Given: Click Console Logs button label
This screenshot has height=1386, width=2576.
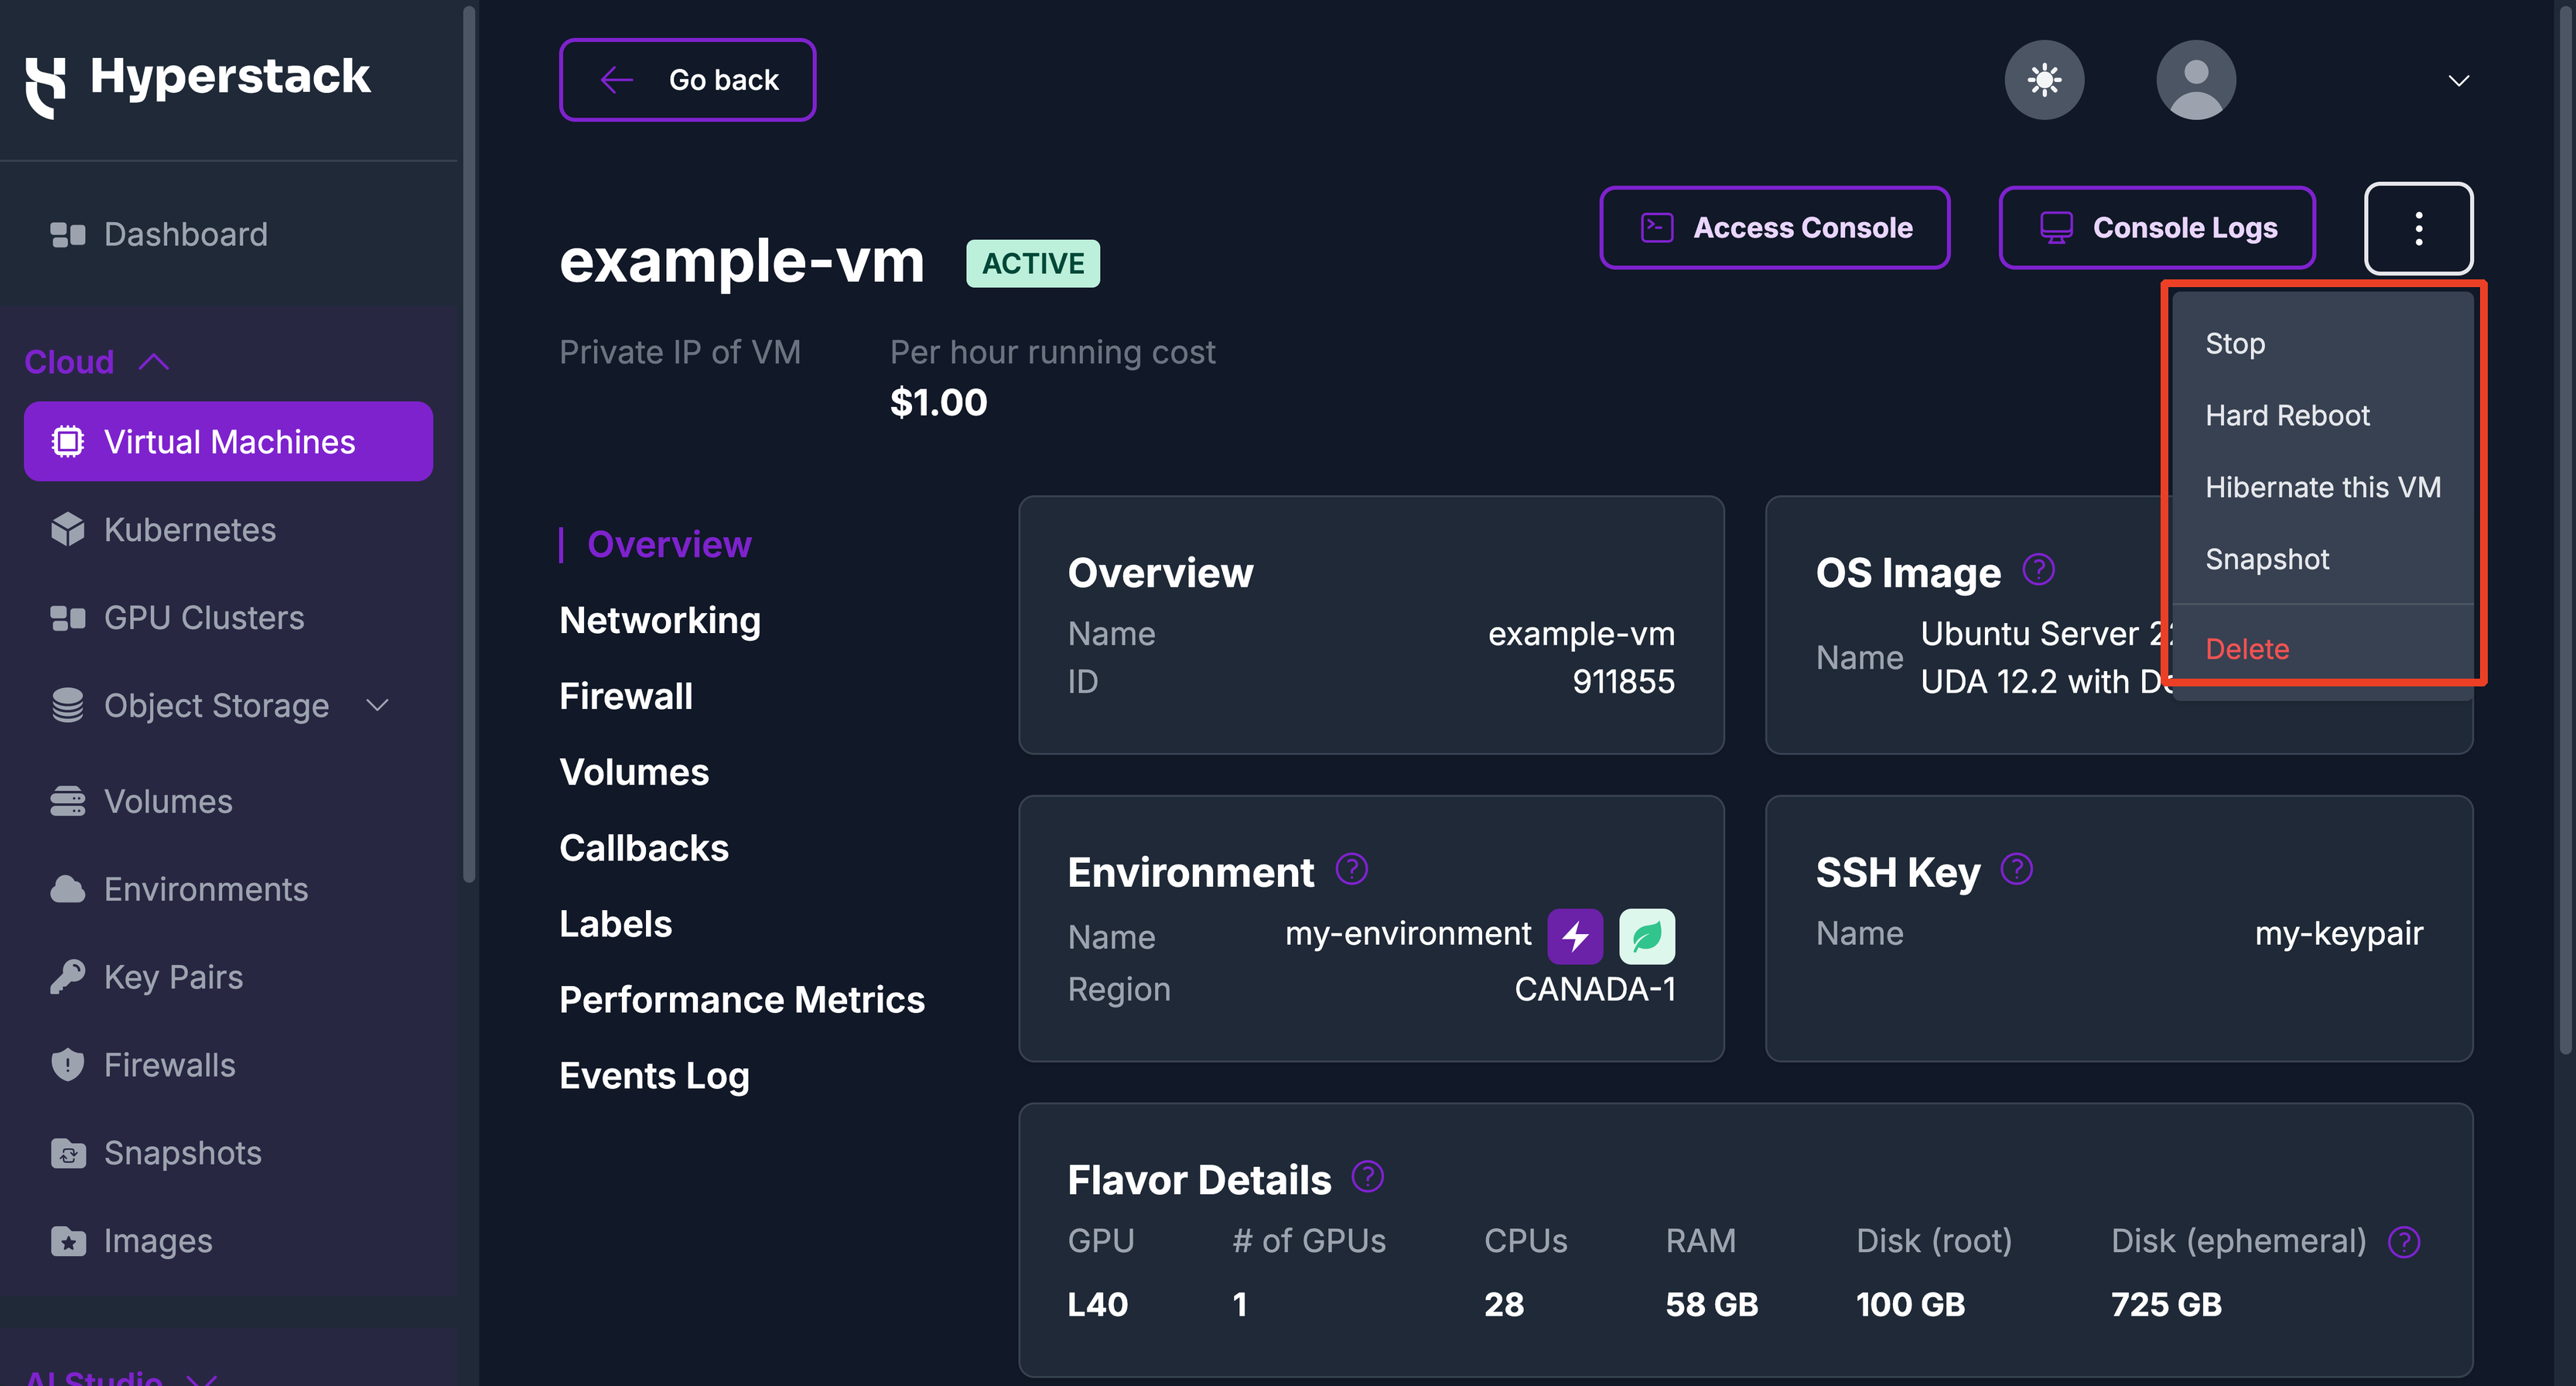Looking at the screenshot, I should tap(2185, 228).
